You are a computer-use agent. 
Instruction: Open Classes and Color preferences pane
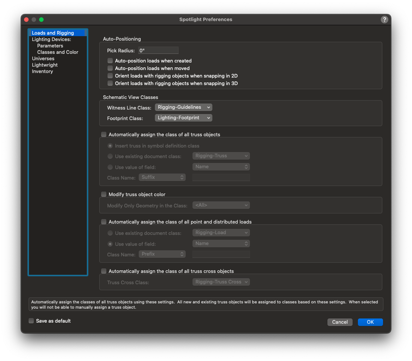coord(58,52)
